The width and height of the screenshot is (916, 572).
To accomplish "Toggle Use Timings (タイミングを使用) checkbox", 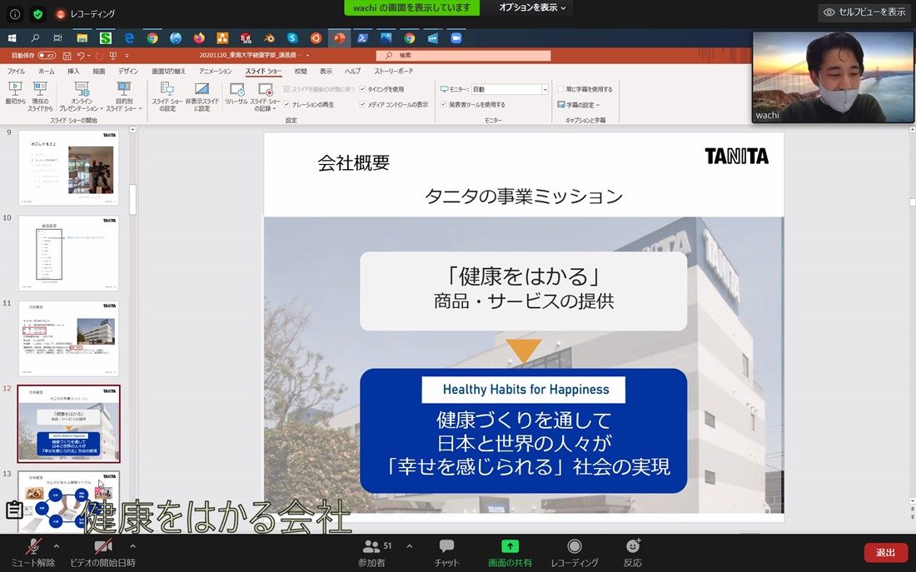I will click(363, 89).
